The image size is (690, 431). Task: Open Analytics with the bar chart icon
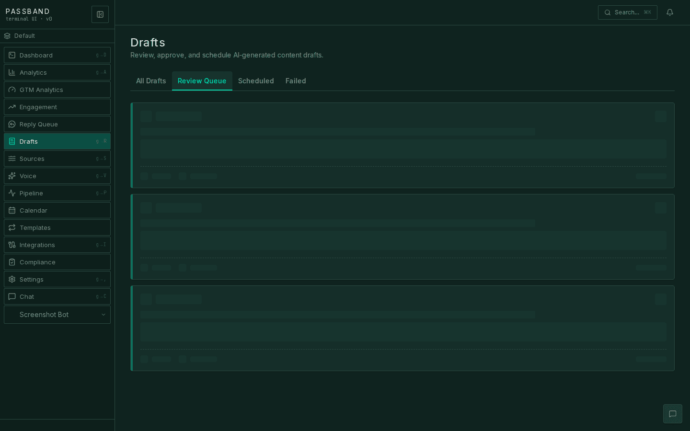11,72
